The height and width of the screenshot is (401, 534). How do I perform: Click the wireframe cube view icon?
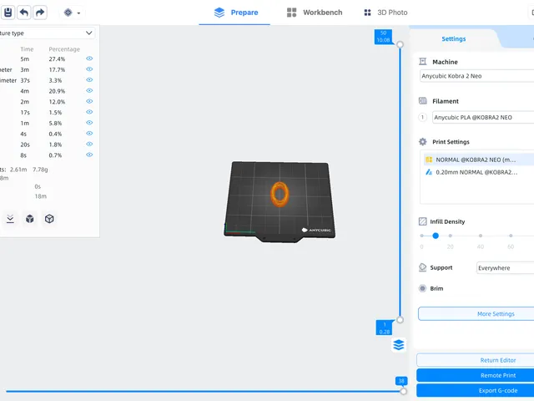click(49, 219)
